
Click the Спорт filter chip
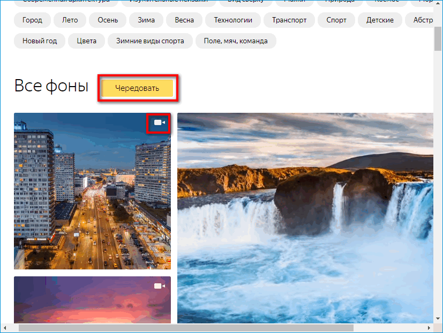click(x=336, y=20)
